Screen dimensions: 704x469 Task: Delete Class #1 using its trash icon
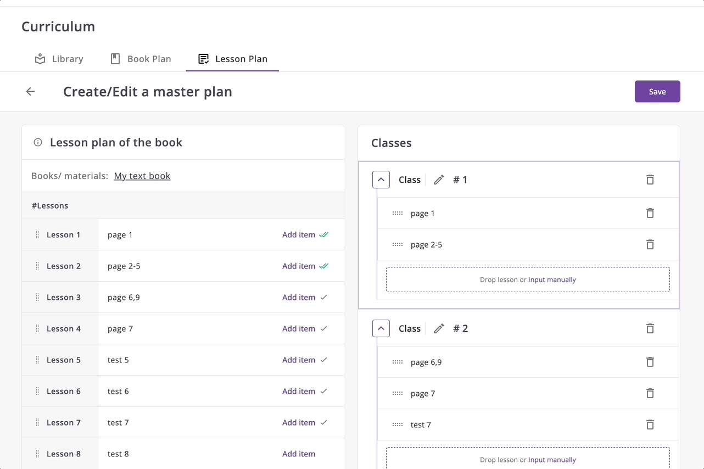pyautogui.click(x=650, y=180)
